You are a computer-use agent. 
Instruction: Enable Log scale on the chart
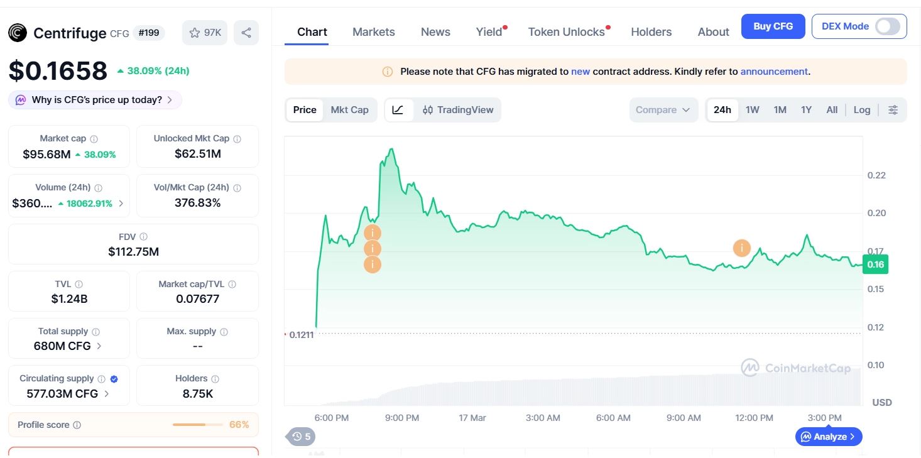862,110
